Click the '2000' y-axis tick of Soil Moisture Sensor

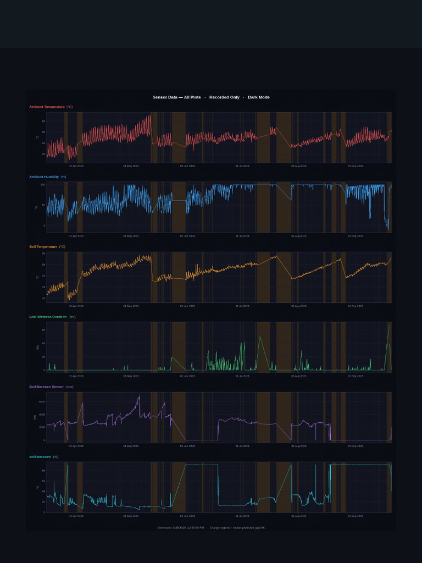click(x=42, y=427)
